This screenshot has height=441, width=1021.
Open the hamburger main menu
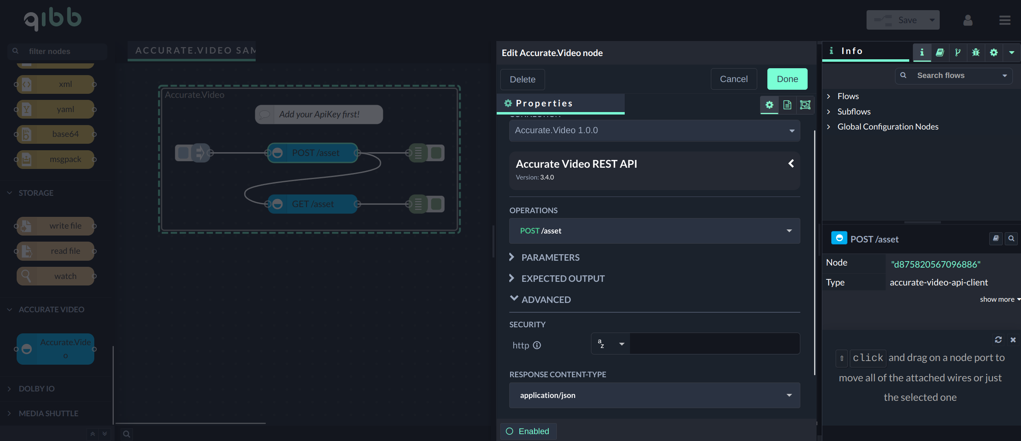point(1005,20)
